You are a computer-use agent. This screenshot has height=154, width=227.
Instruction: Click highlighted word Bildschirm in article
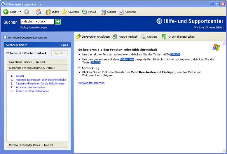click(127, 59)
